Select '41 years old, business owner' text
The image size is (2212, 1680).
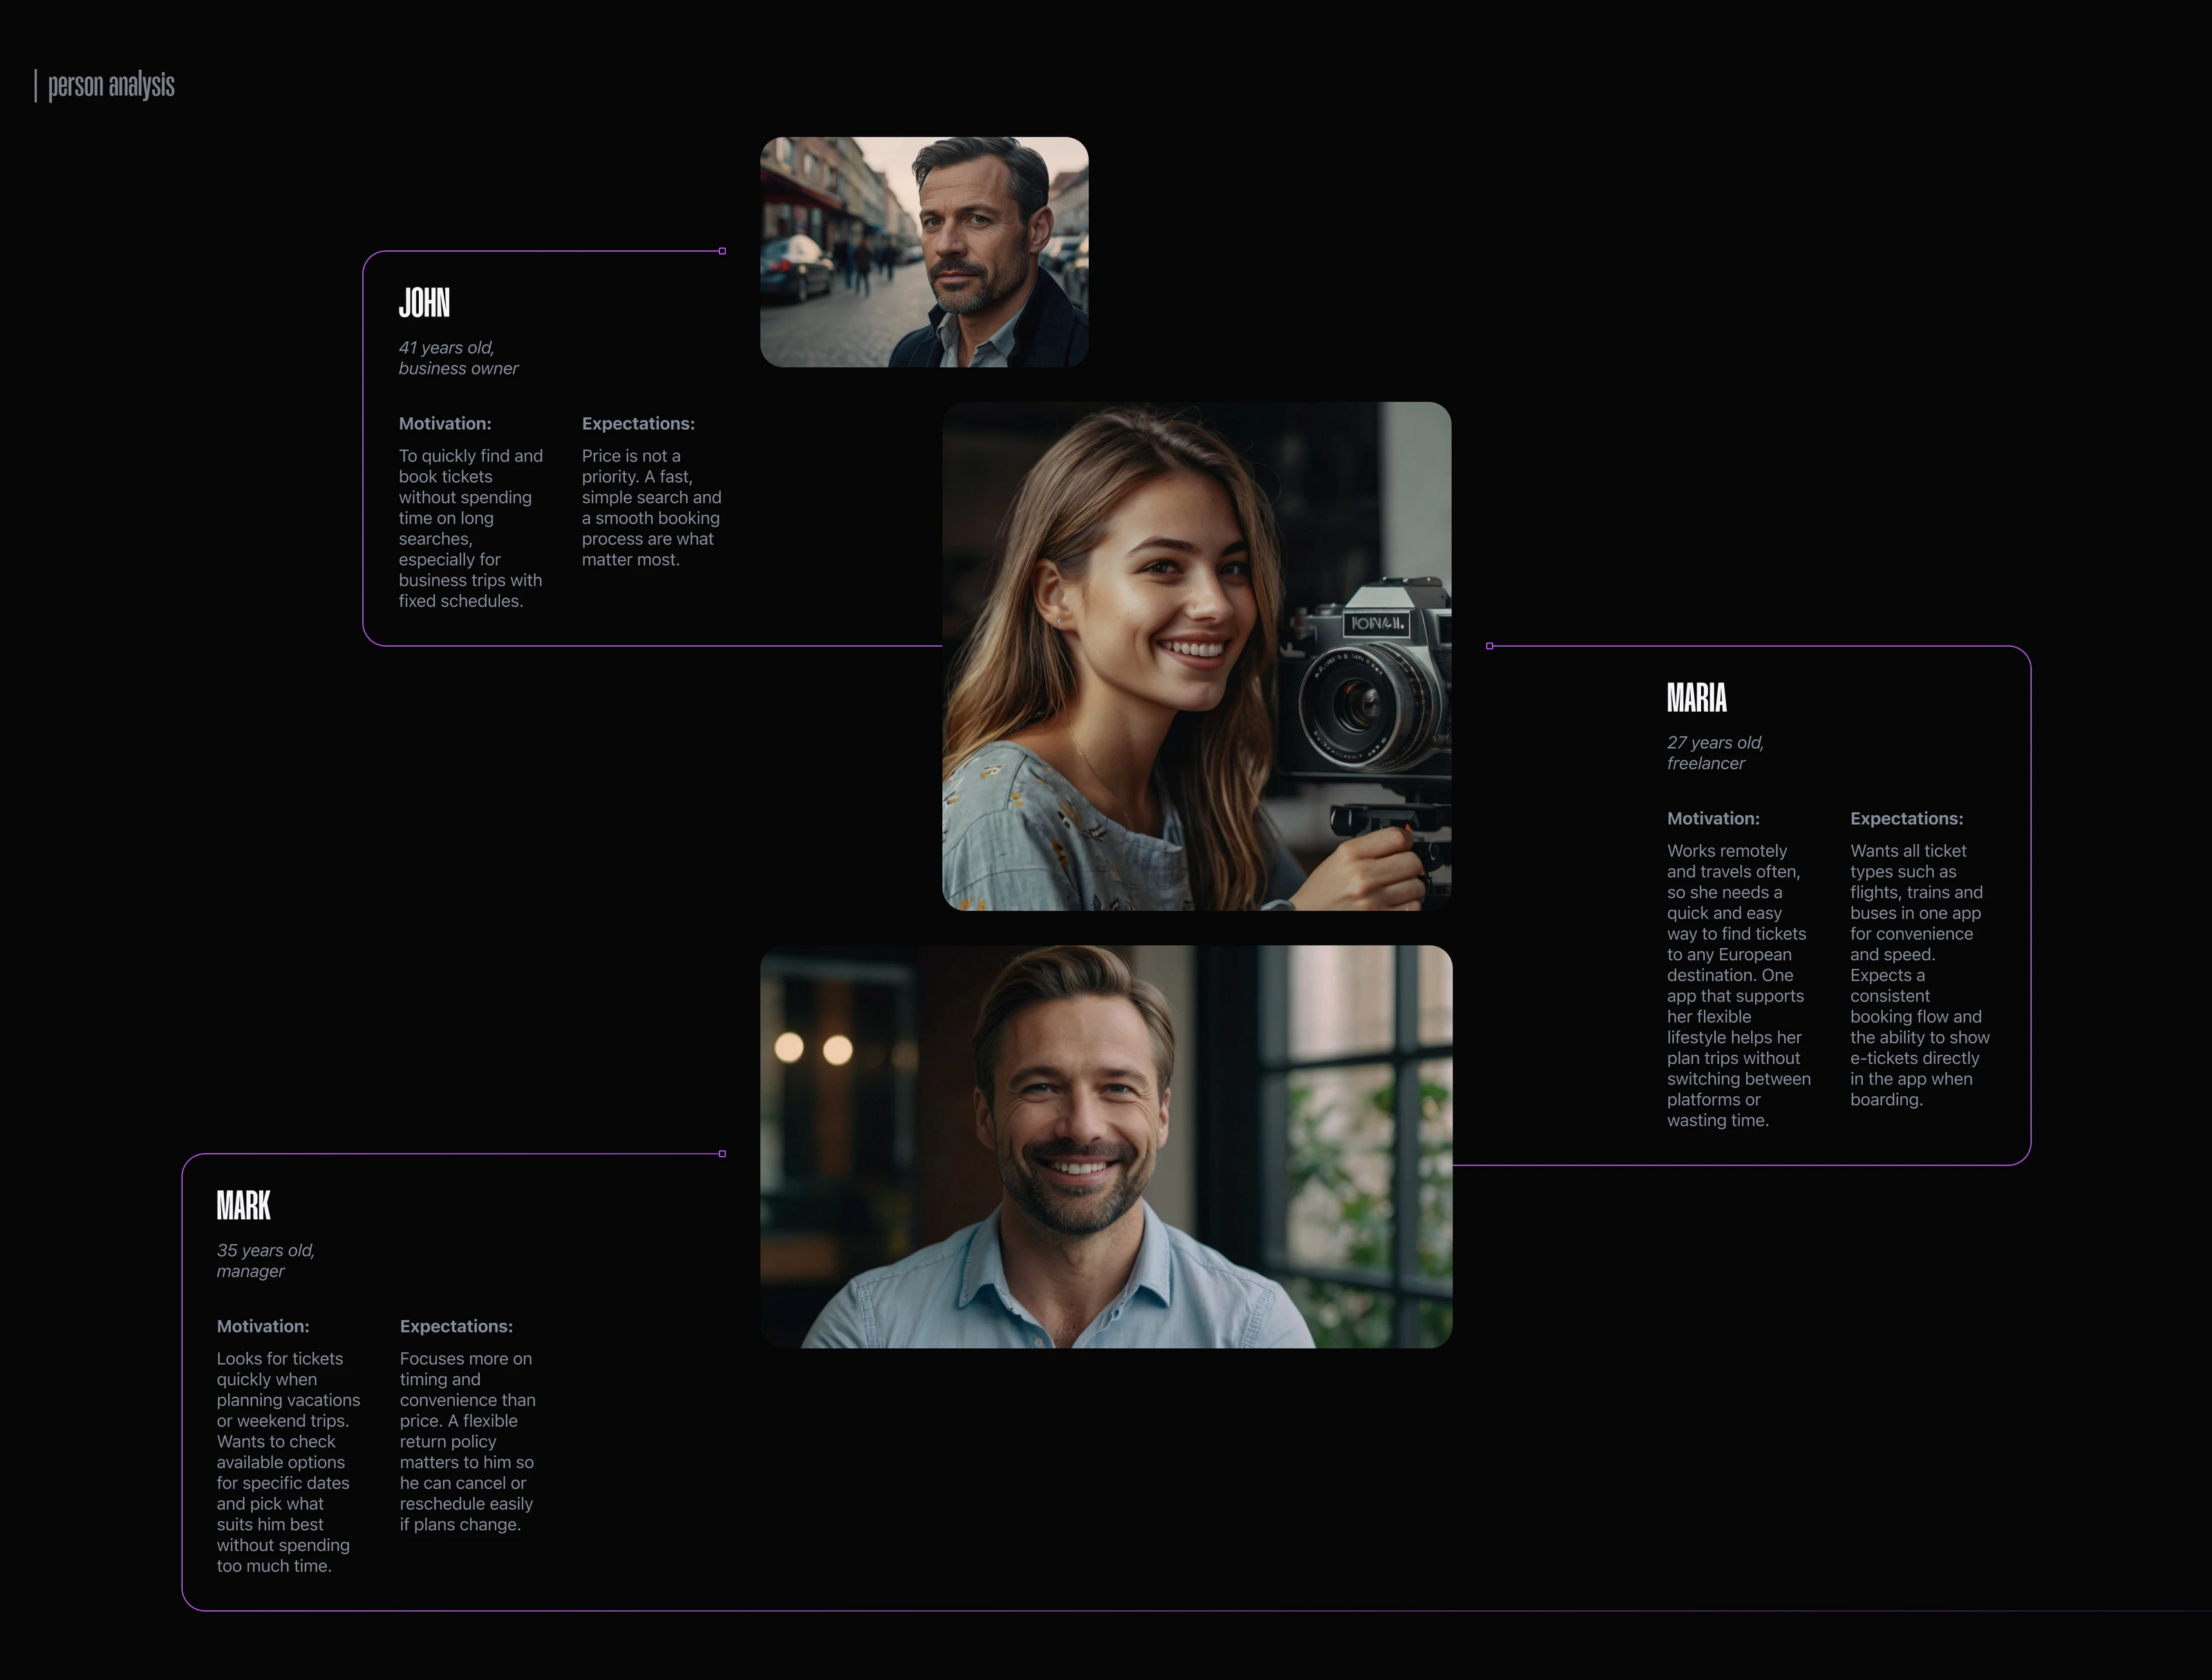pyautogui.click(x=458, y=358)
